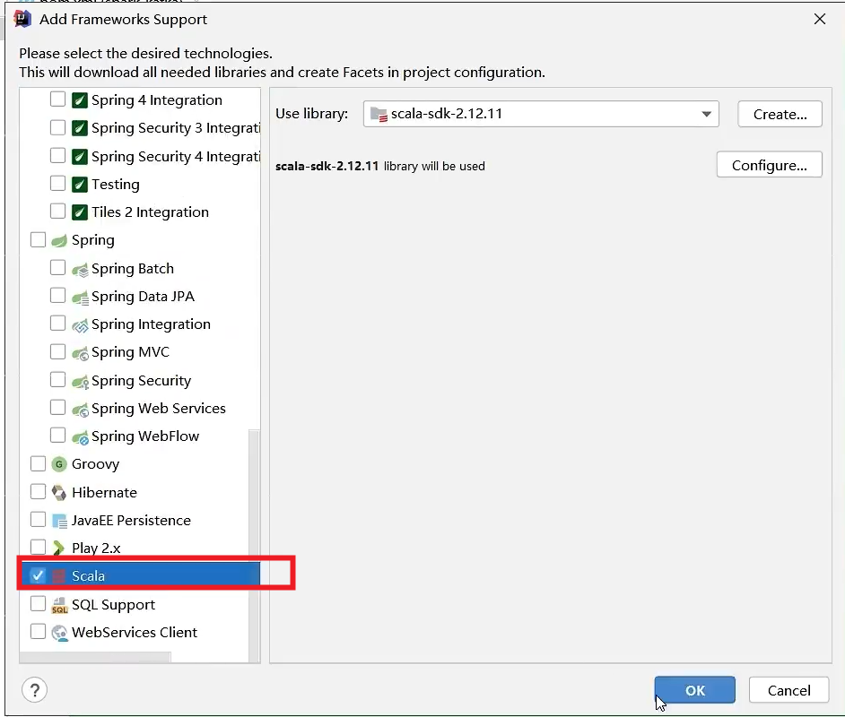Viewport: 845px width, 717px height.
Task: Select the Groovy row label
Action: point(95,464)
